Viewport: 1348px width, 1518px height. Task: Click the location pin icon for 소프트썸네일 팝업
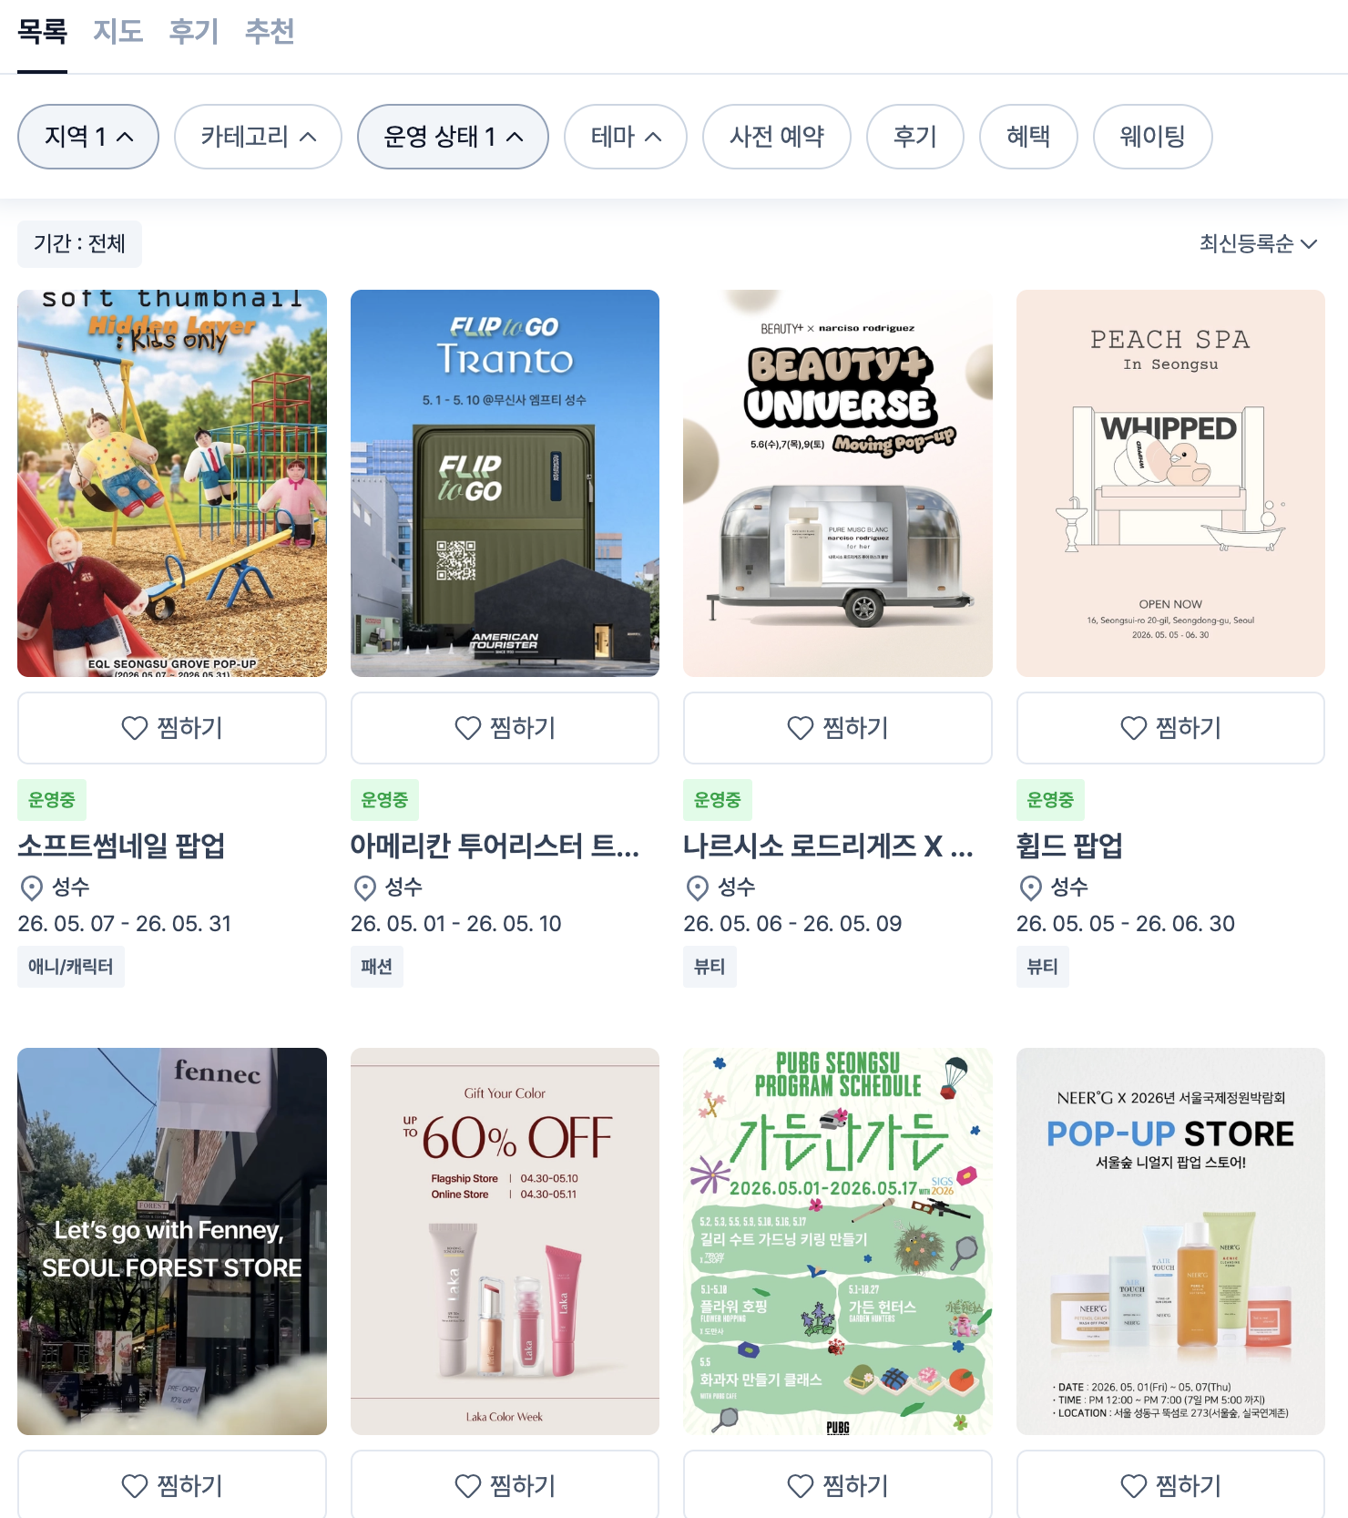click(32, 887)
